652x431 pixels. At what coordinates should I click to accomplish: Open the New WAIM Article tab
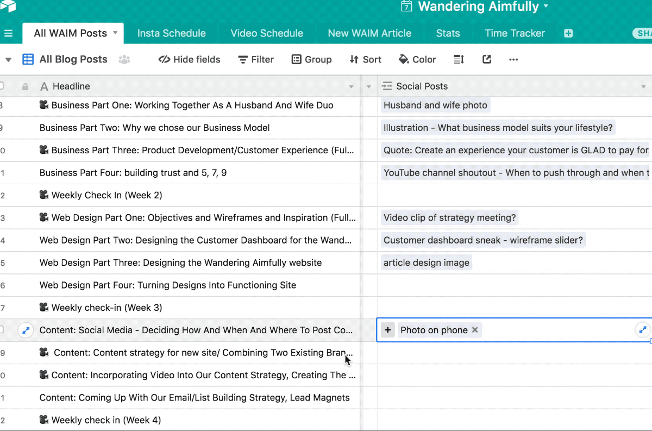pyautogui.click(x=369, y=33)
